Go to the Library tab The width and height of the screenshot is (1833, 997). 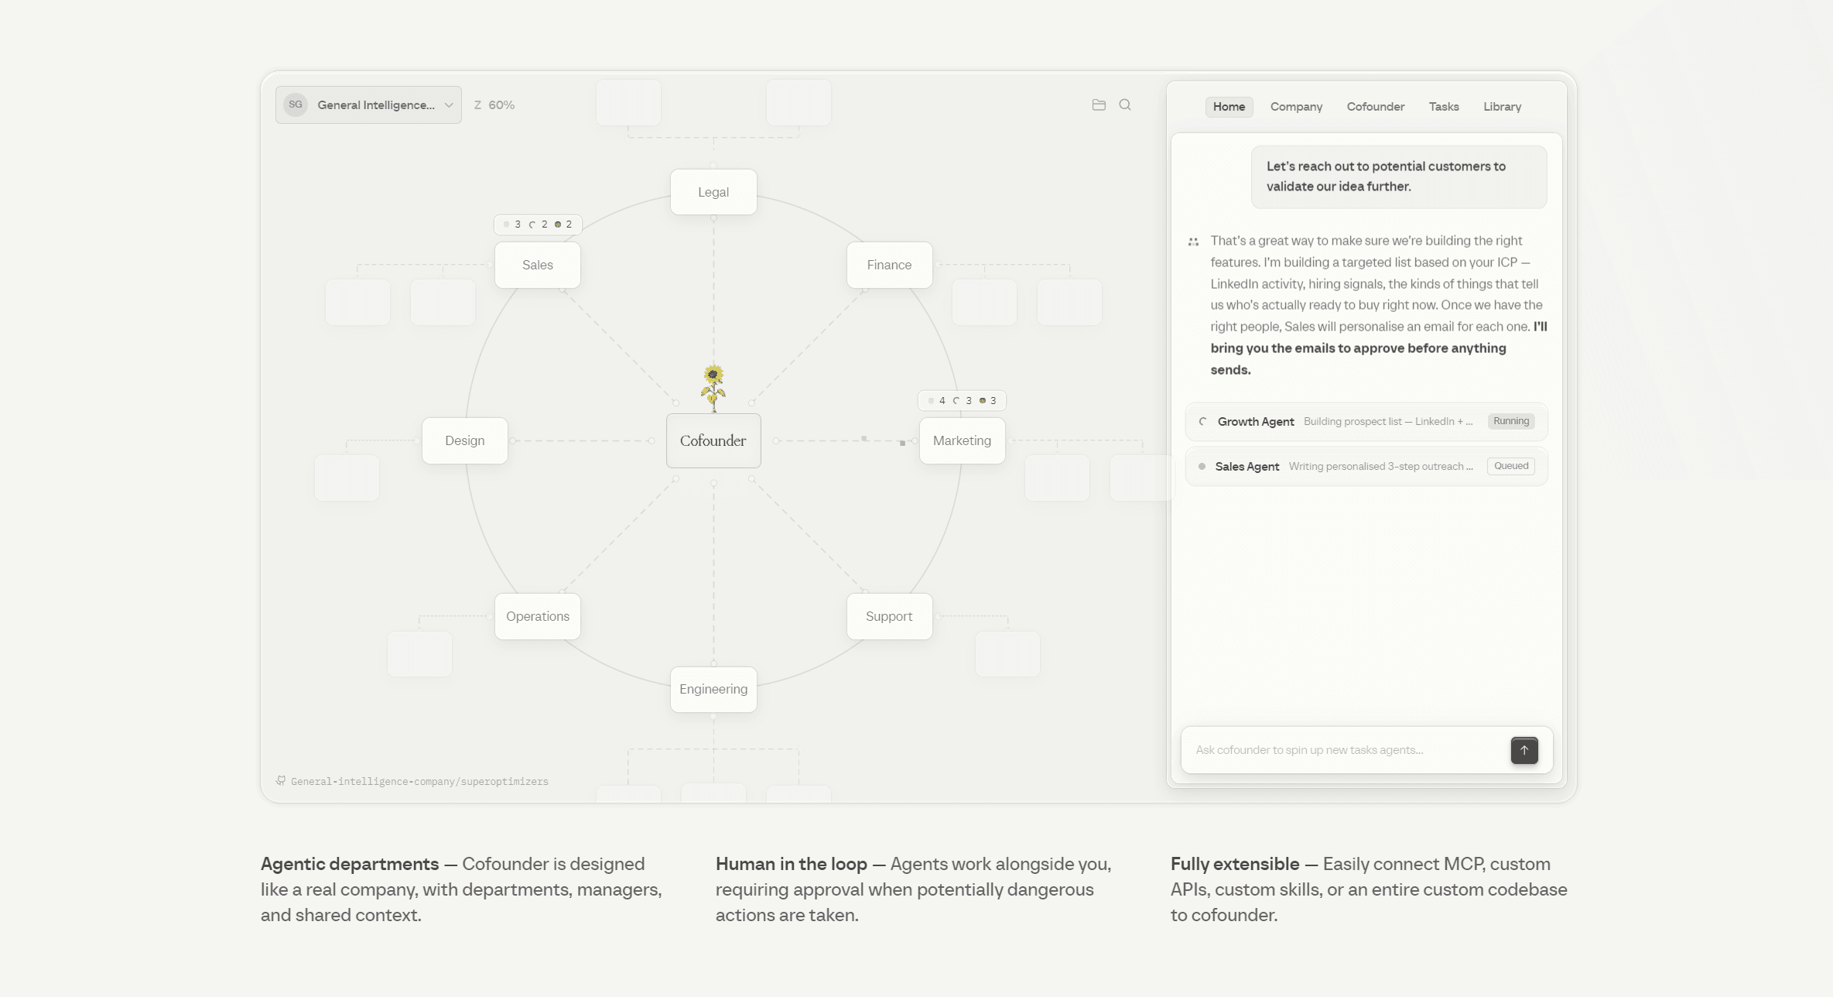(x=1502, y=107)
